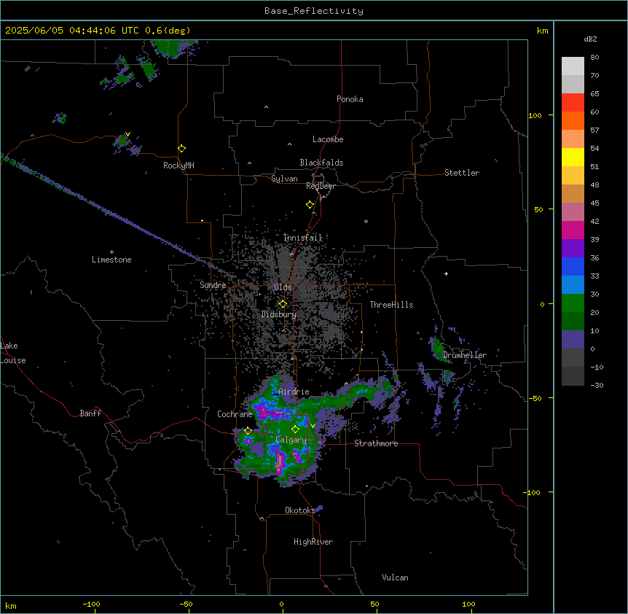Click the radar echo cluster west of Drumheller
Screen dimensions: 628x614
tap(439, 349)
